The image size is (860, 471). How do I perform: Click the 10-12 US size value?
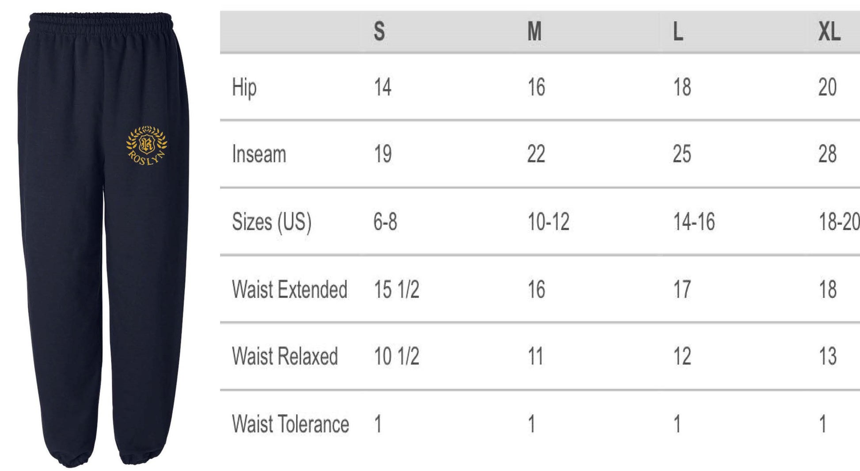pos(548,222)
